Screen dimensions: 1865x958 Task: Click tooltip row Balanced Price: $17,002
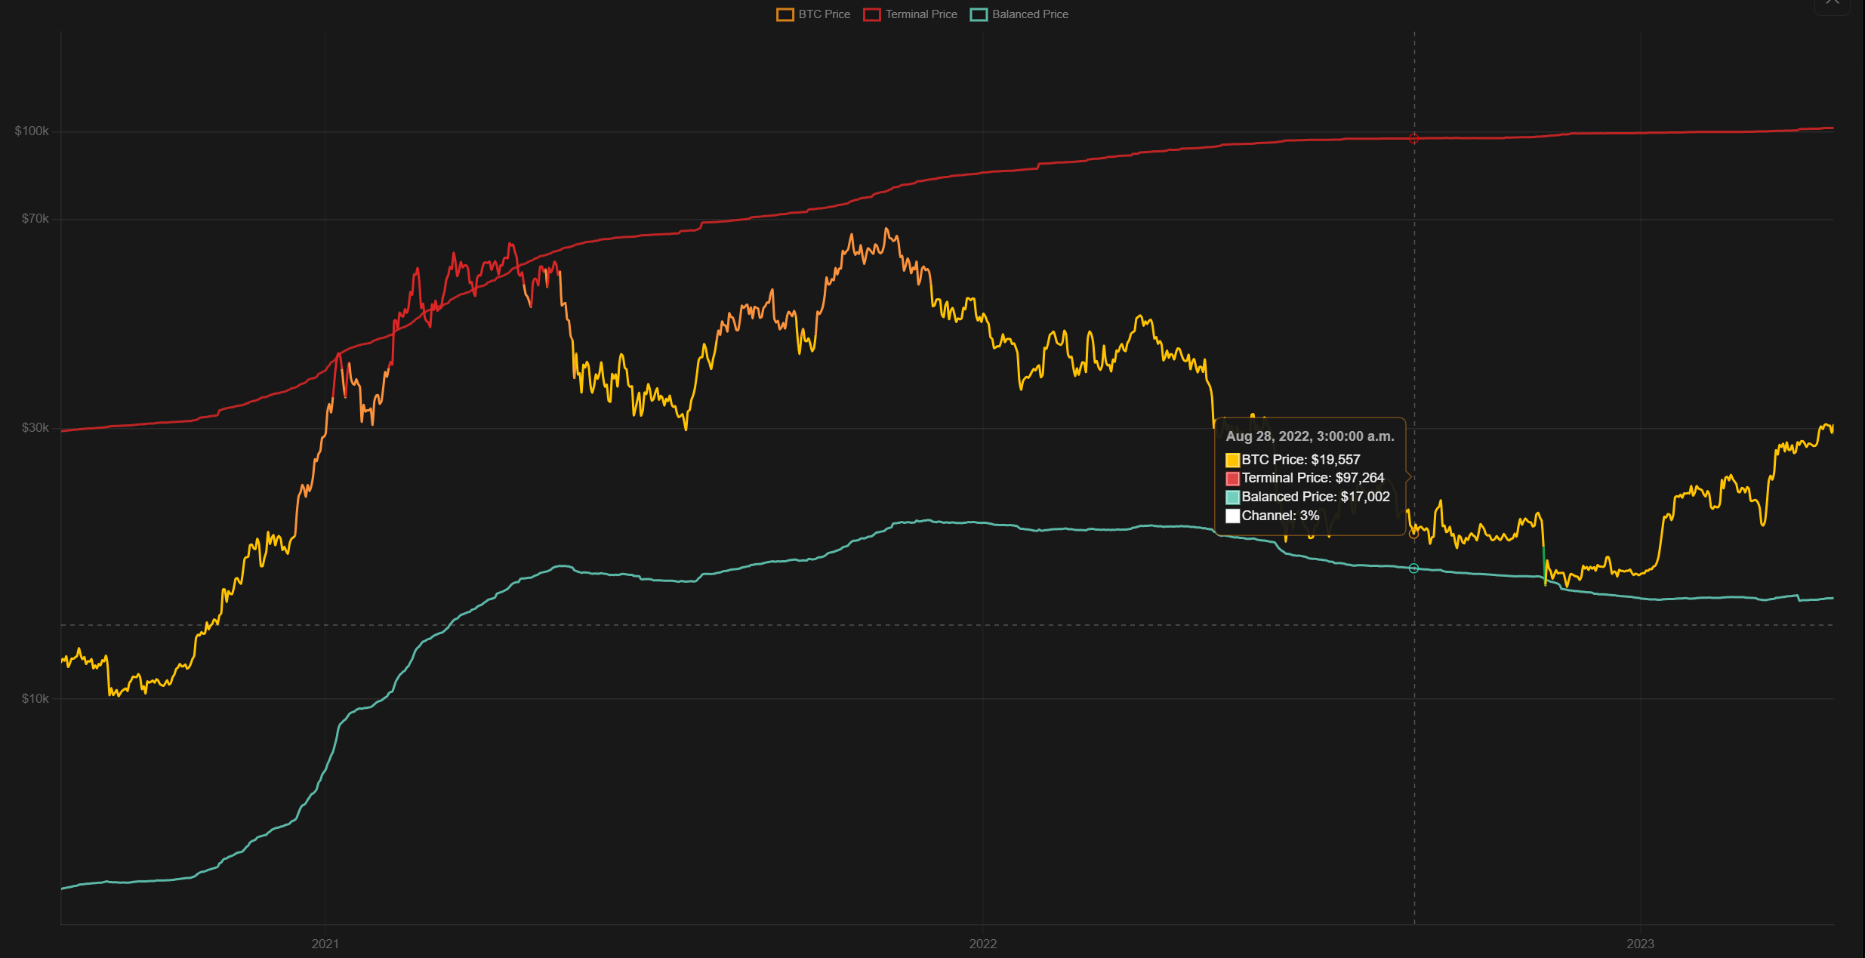(x=1308, y=497)
